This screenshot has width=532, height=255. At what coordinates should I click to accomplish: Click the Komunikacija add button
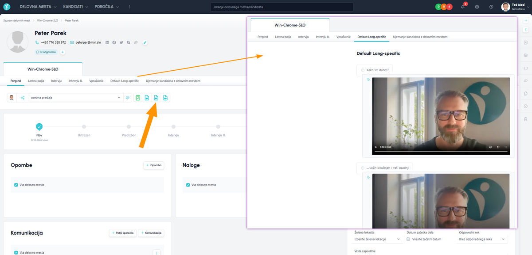tap(151, 232)
